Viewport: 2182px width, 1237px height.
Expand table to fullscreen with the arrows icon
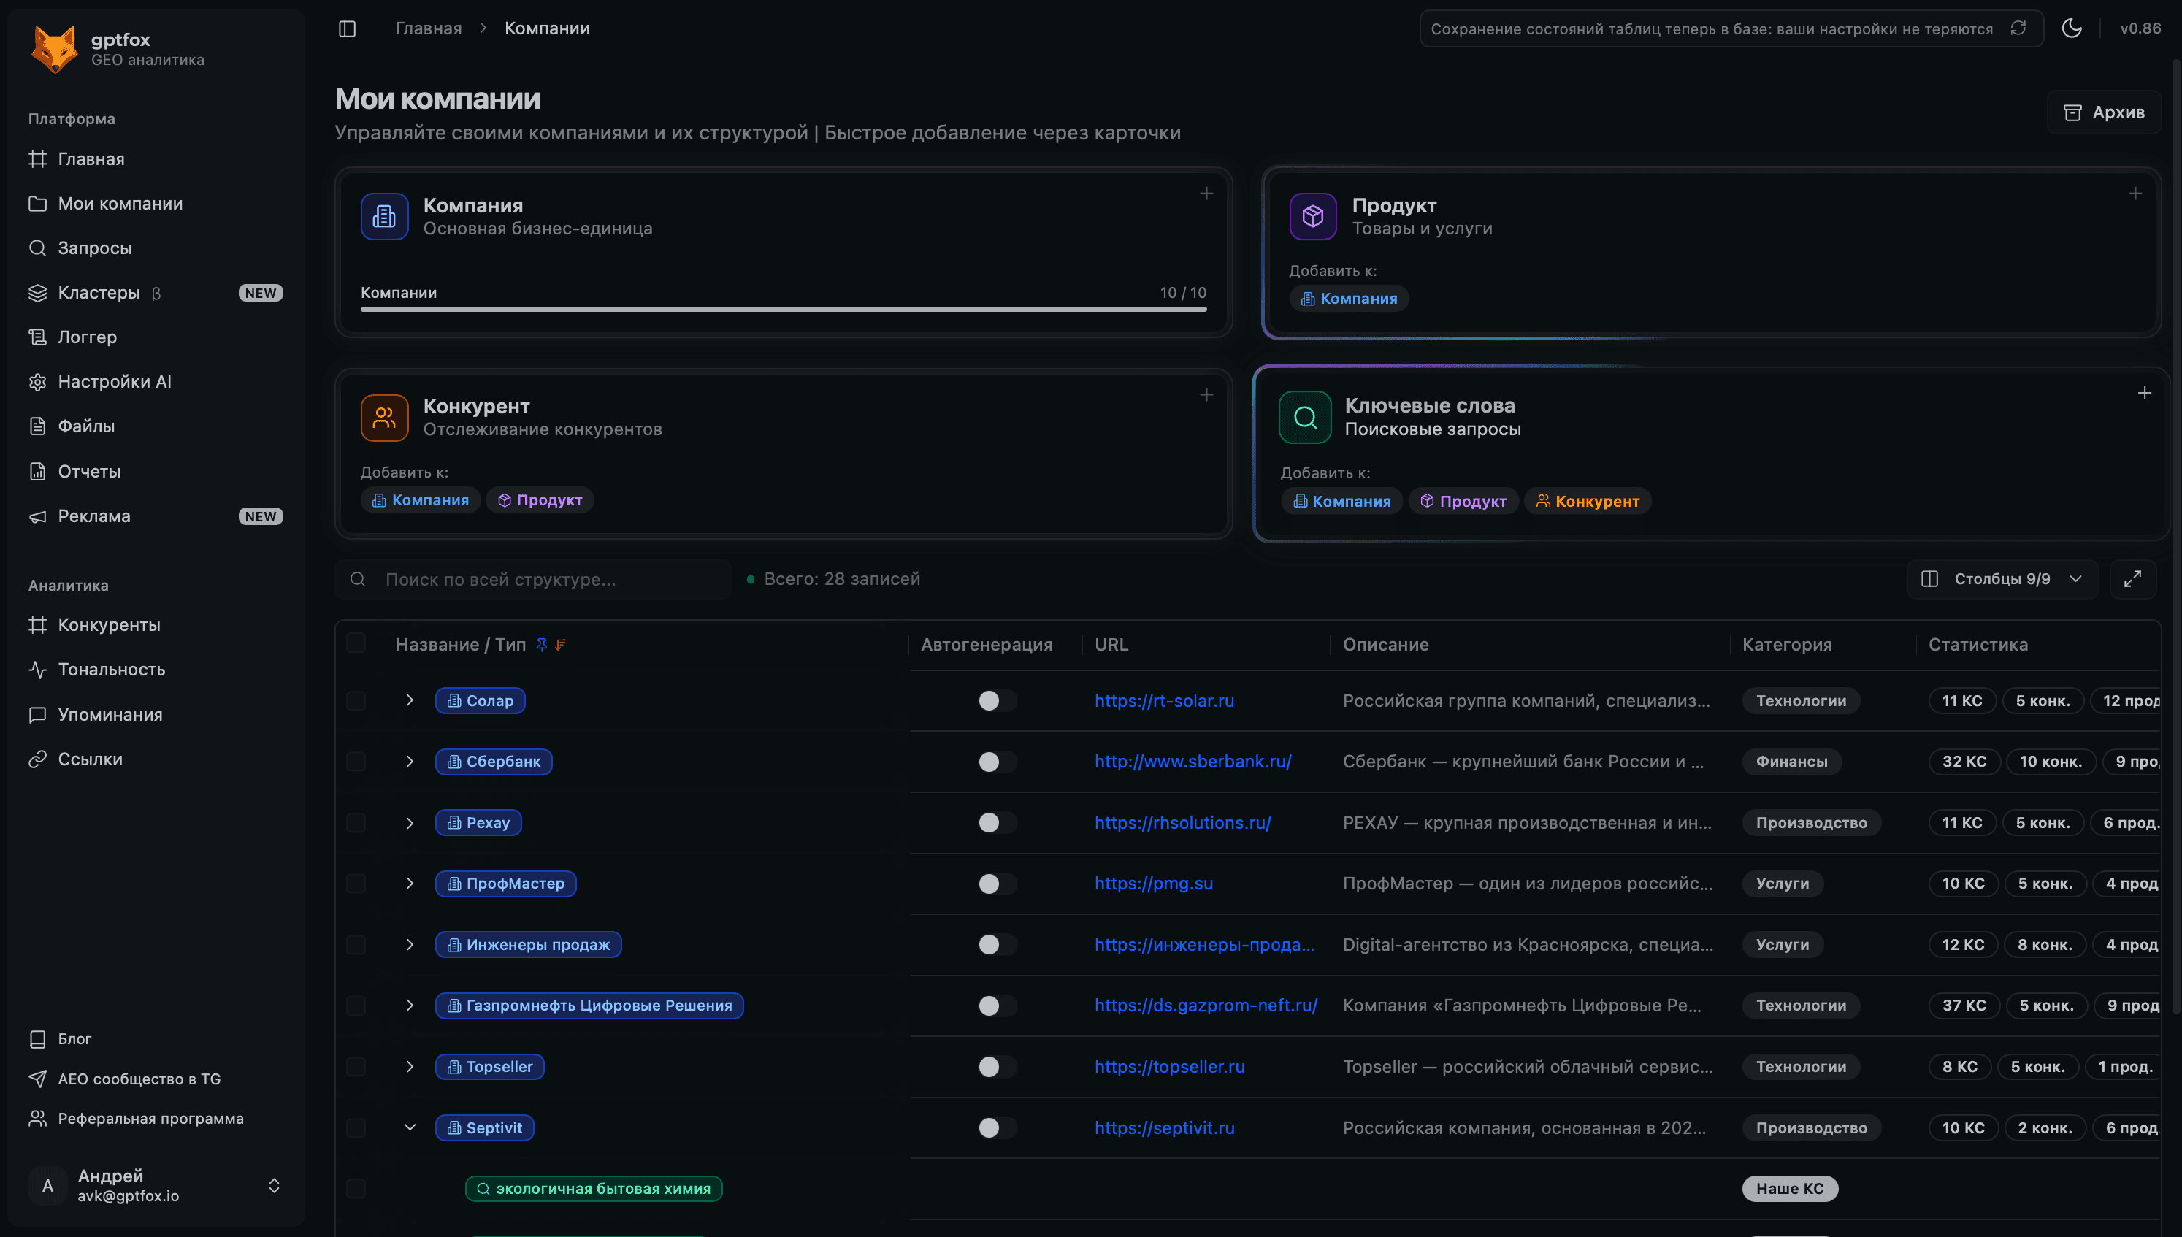coord(2133,578)
